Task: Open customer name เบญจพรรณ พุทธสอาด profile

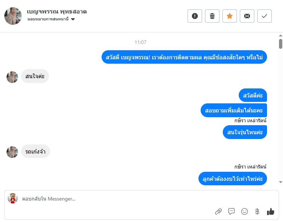Action: [57, 12]
